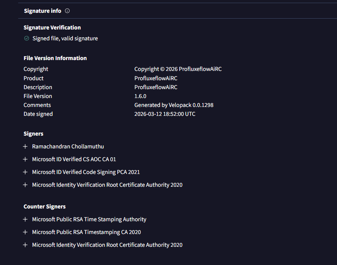The image size is (337, 265).
Task: Click Microsoft ID Verified Code Signing PCA 2021 name
Action: click(86, 172)
